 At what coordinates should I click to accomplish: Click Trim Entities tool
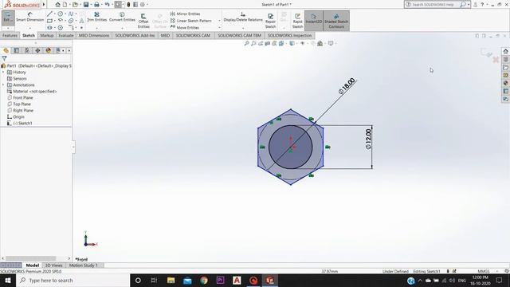[x=96, y=17]
